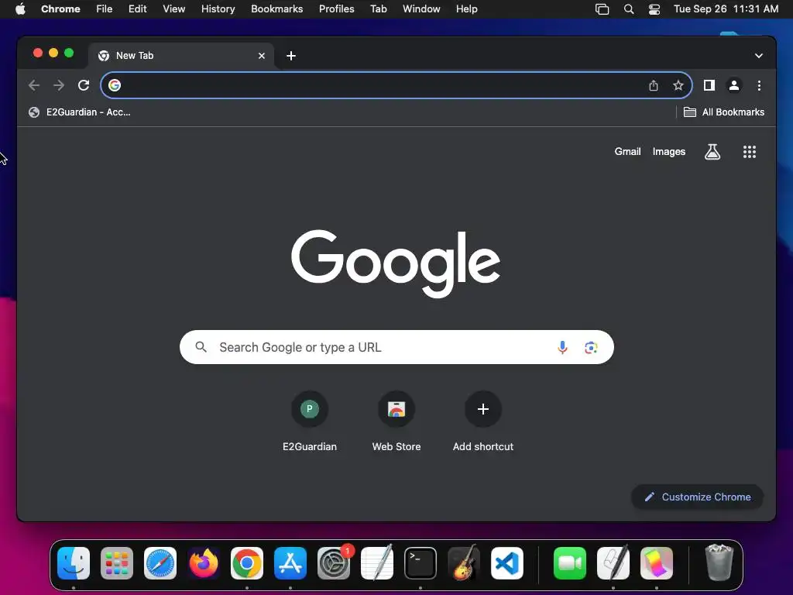The width and height of the screenshot is (793, 595).
Task: Click the Add shortcut button
Action: 483,421
